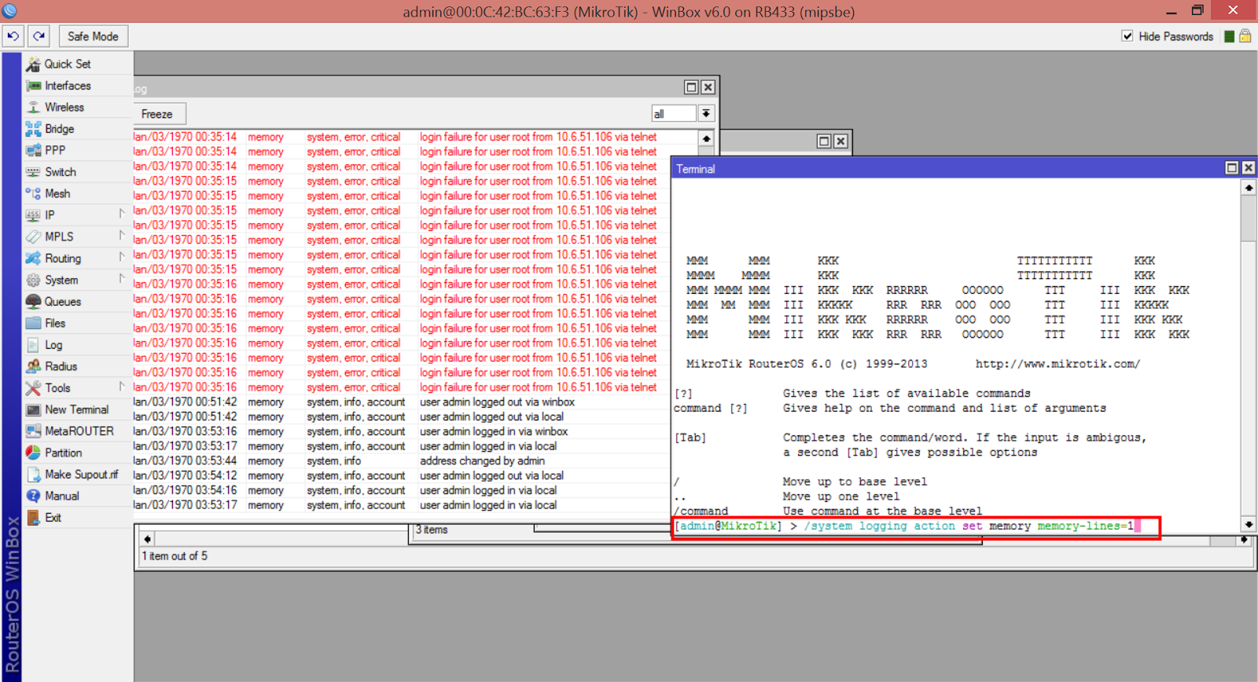Screen dimensions: 1258x682
Task: Click the IP menu icon
Action: (x=33, y=215)
